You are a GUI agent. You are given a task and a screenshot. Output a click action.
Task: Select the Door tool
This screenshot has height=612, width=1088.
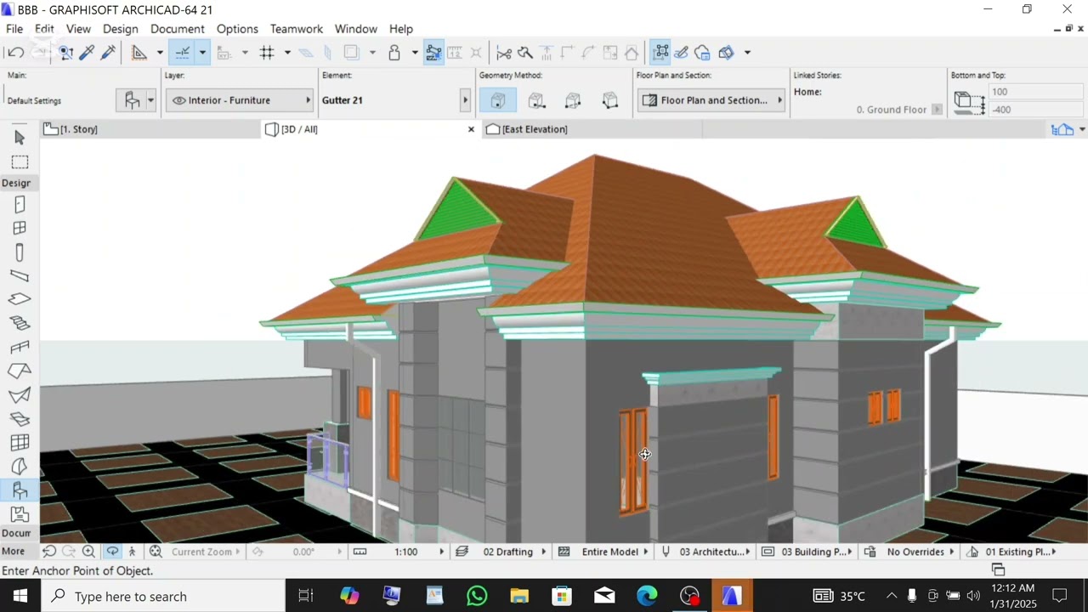20,205
